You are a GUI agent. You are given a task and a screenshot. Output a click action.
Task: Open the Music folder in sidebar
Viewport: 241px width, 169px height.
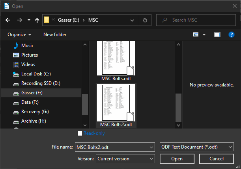pyautogui.click(x=28, y=46)
